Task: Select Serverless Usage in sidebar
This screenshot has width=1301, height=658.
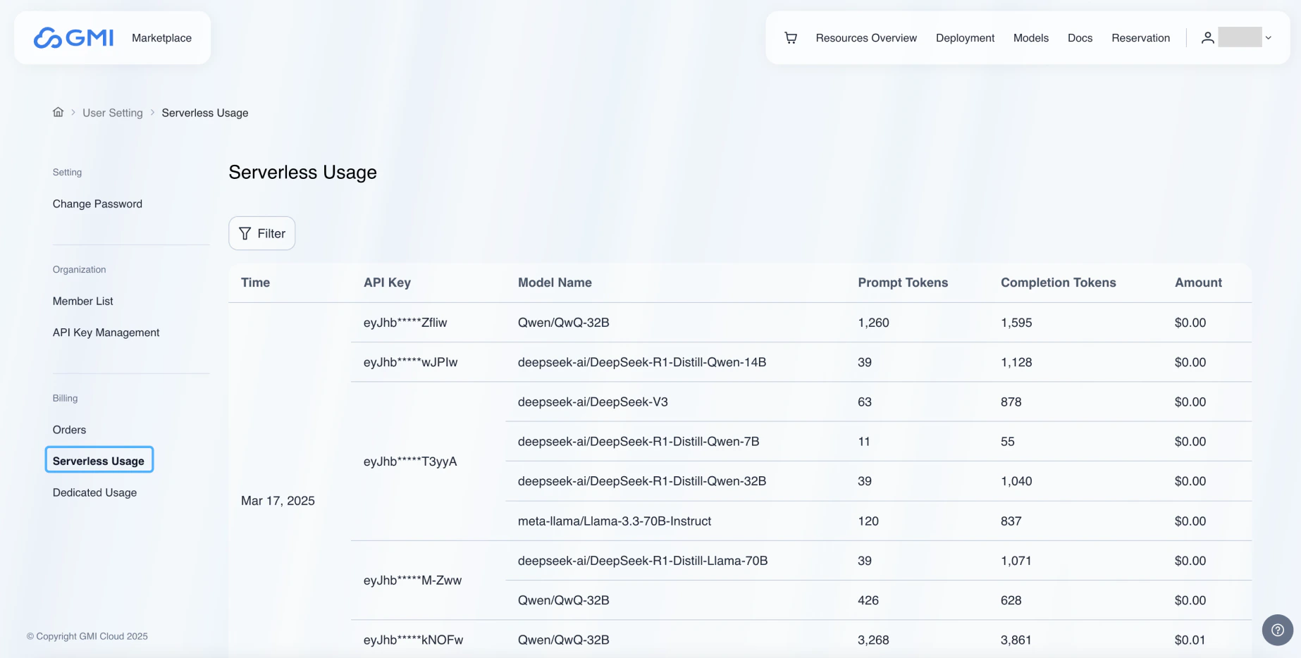Action: click(99, 459)
